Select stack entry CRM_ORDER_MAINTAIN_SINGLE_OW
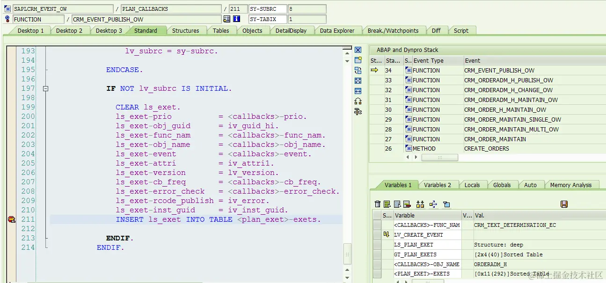This screenshot has width=606, height=283. [x=512, y=119]
